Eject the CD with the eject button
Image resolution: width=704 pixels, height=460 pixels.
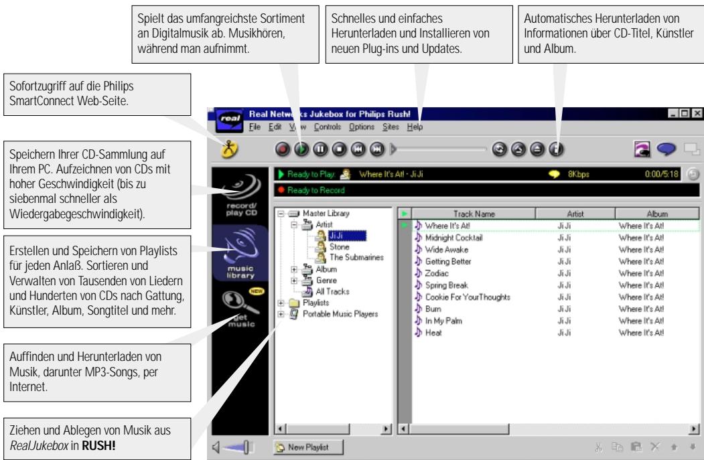(x=537, y=149)
